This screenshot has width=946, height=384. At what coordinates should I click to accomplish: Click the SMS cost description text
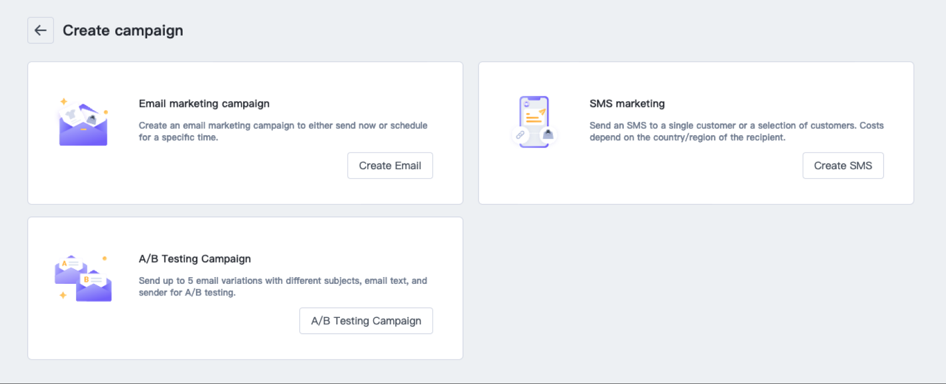(x=736, y=131)
